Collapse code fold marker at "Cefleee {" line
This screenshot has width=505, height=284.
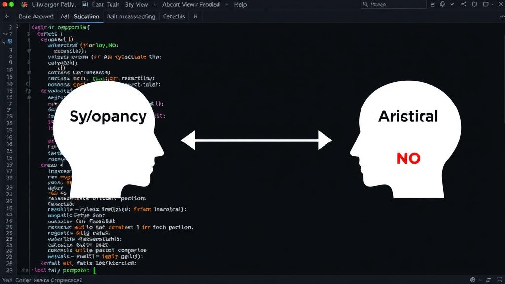29,34
